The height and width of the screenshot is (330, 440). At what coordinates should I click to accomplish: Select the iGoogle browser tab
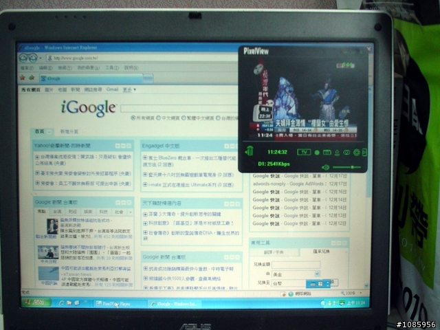pos(91,78)
